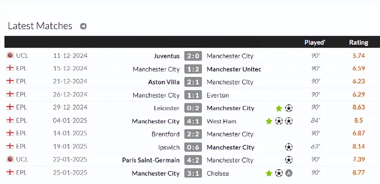
Task: Sort by the Rating column header
Action: pos(358,42)
